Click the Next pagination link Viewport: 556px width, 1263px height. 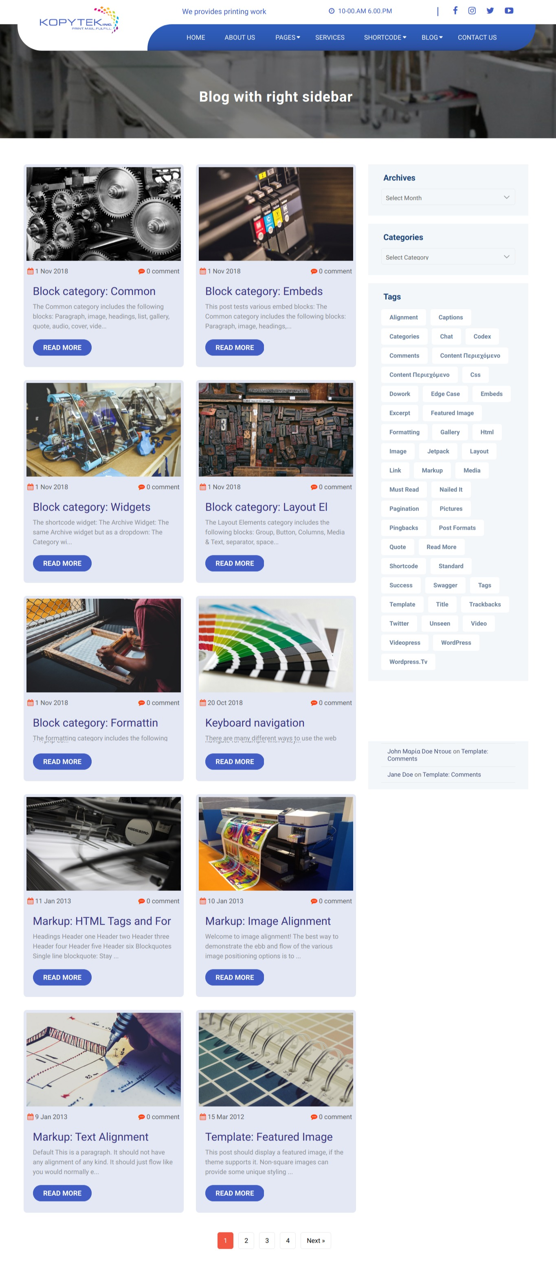point(315,1240)
